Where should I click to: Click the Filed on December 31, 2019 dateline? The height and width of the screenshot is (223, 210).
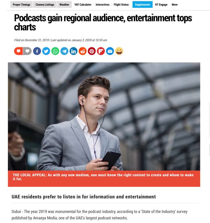[61, 40]
